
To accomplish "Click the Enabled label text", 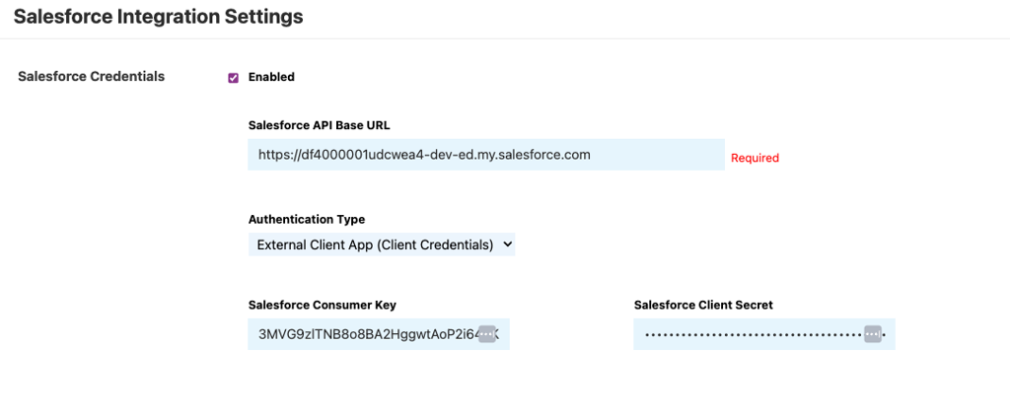I will [271, 77].
